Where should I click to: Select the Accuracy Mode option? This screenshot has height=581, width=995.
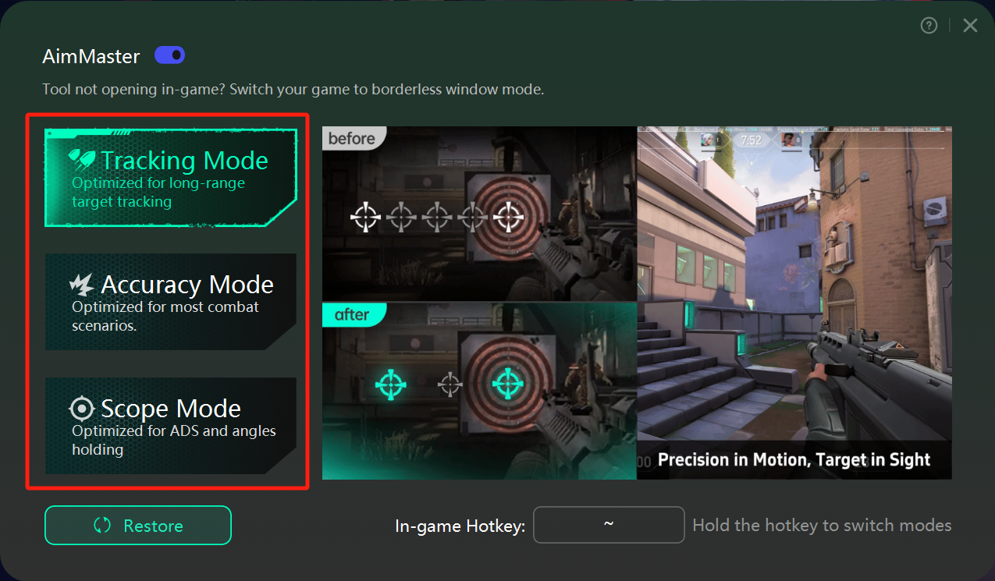pyautogui.click(x=171, y=302)
